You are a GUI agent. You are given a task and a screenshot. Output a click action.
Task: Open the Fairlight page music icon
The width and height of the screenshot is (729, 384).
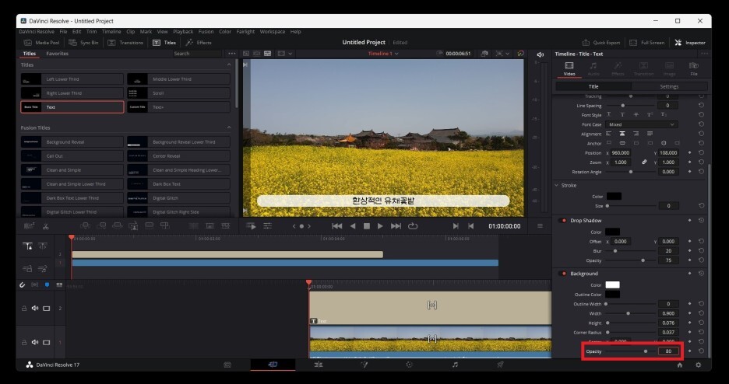pos(455,365)
